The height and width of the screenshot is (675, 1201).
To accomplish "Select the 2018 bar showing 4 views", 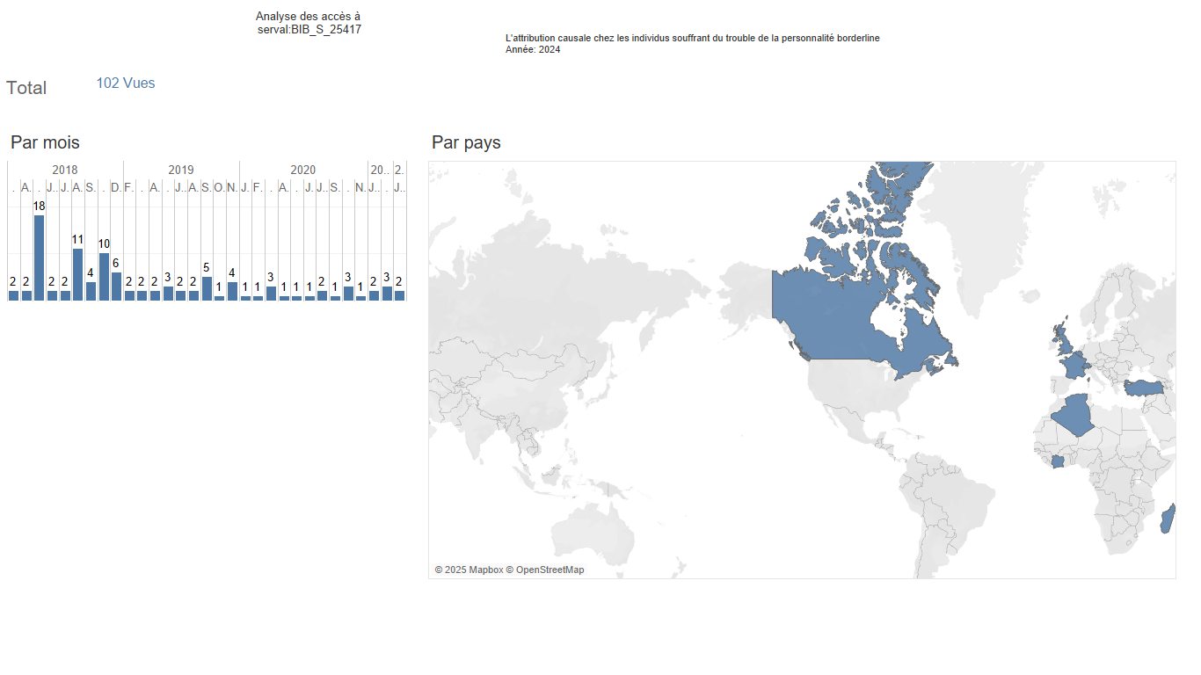I will click(91, 291).
